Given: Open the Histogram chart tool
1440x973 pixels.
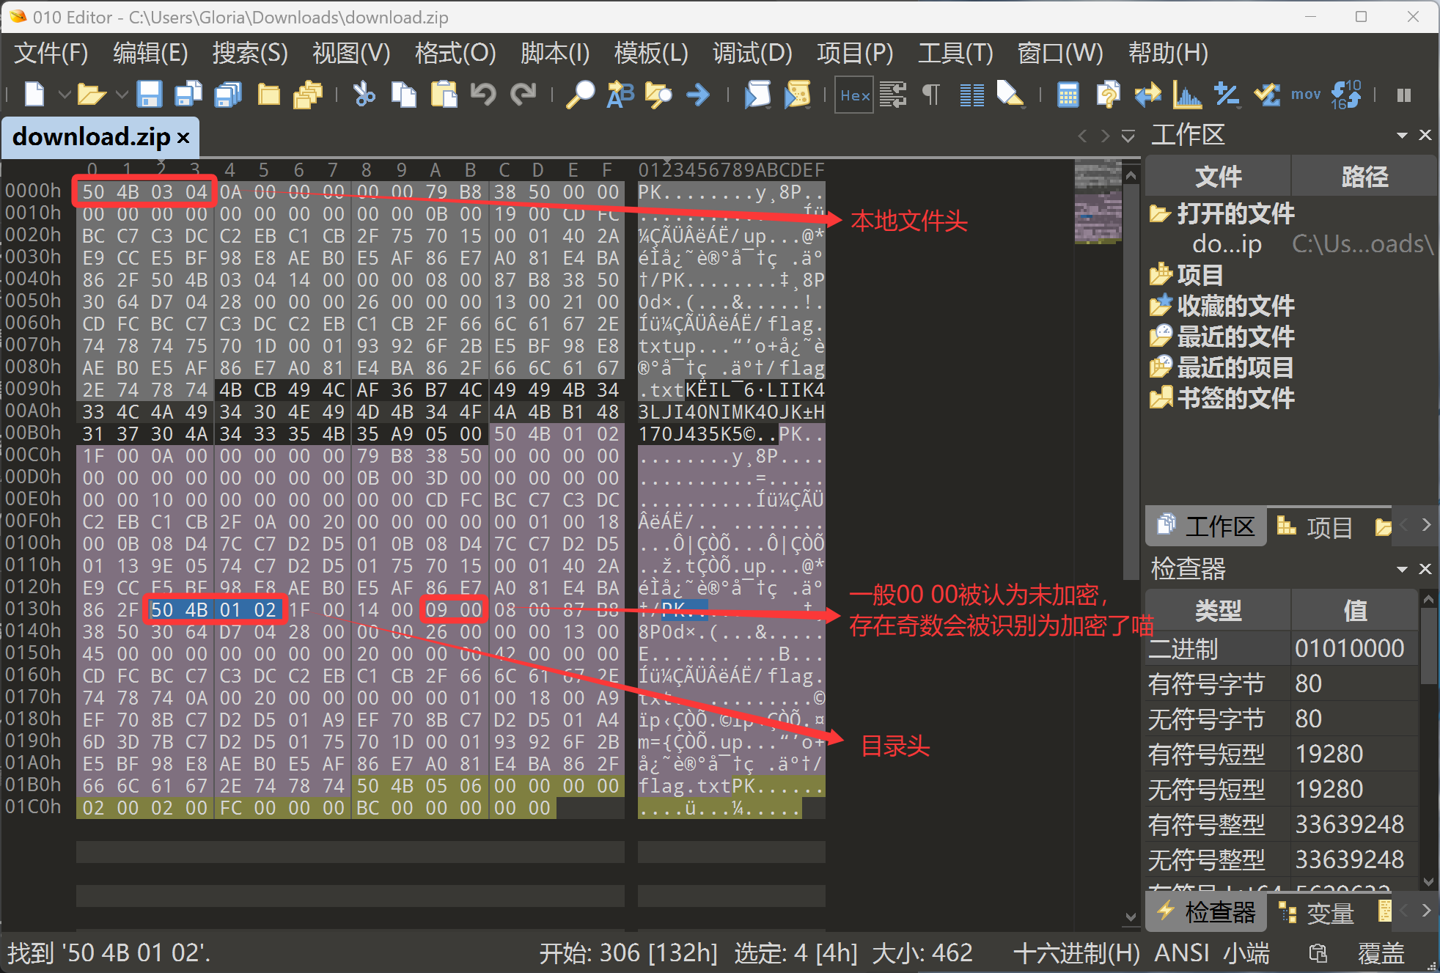Looking at the screenshot, I should 1186,95.
